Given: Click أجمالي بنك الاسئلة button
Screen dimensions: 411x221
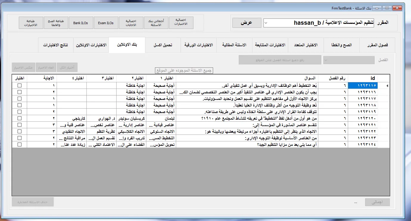Looking at the screenshot, I should coord(156,23).
